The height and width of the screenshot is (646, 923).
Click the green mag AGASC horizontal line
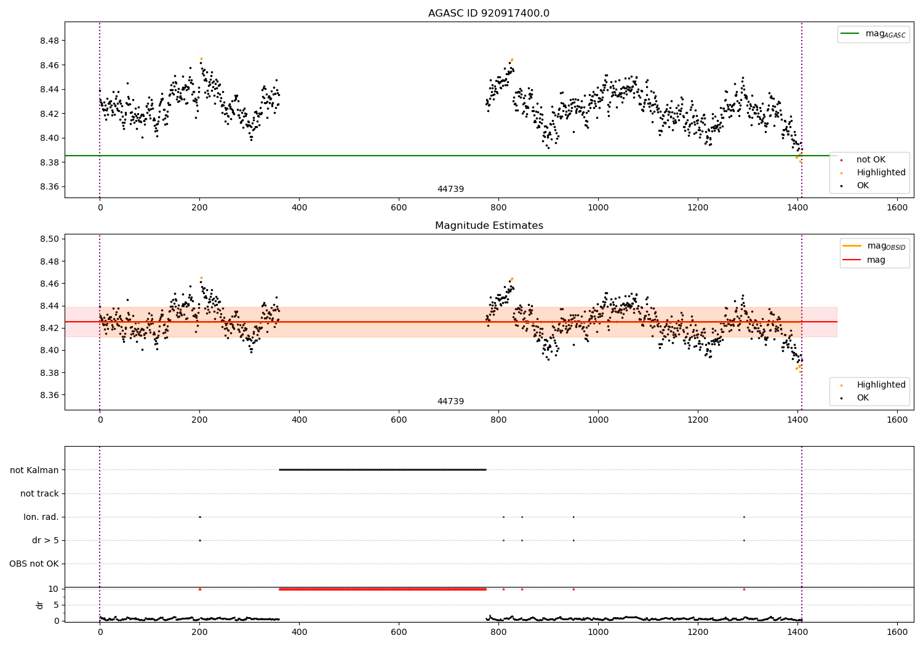(x=451, y=156)
